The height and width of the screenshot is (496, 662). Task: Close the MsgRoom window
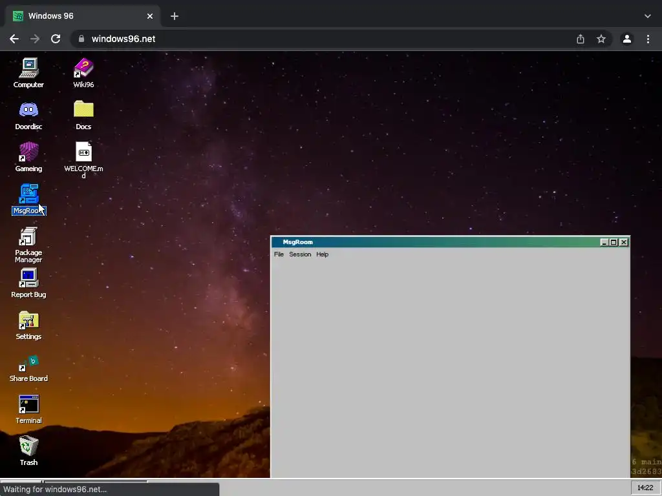(624, 242)
